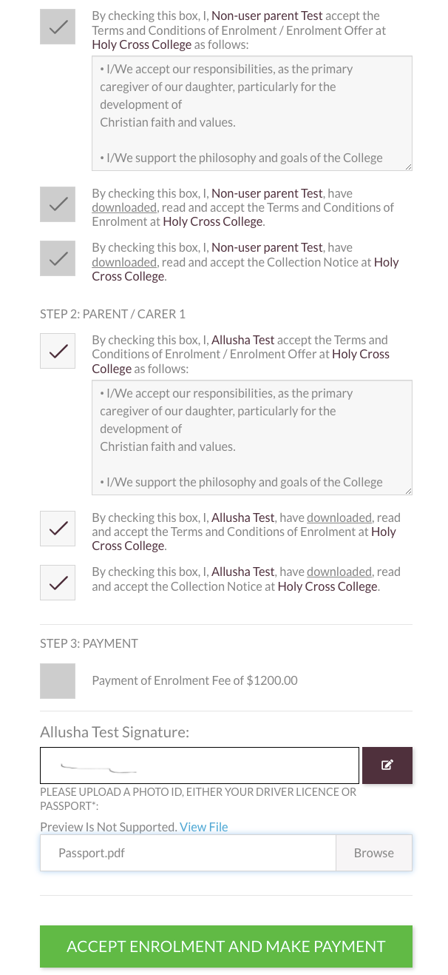Tick the Payment of Enrolment Fee checkbox
Image resolution: width=448 pixels, height=975 pixels.
pyautogui.click(x=58, y=681)
